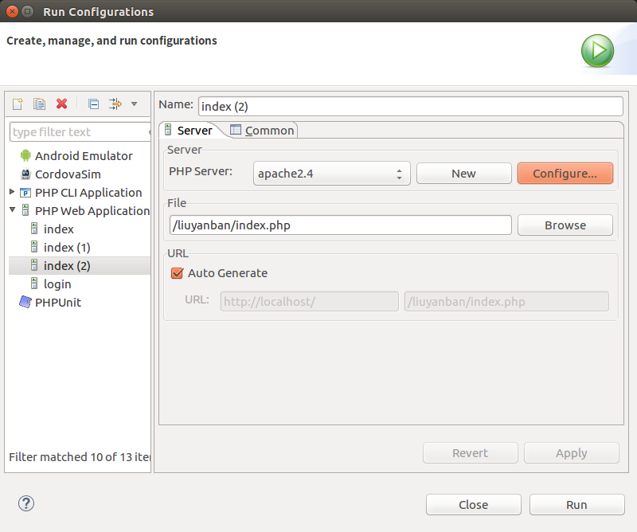Open the filter toolbar dropdown arrow
The height and width of the screenshot is (532, 637).
(x=134, y=104)
